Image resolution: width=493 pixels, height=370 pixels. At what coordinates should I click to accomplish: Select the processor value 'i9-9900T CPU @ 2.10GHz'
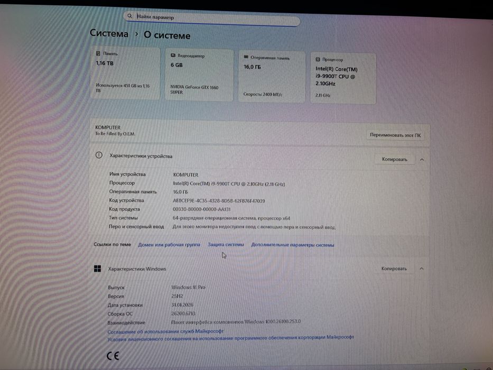coord(229,184)
